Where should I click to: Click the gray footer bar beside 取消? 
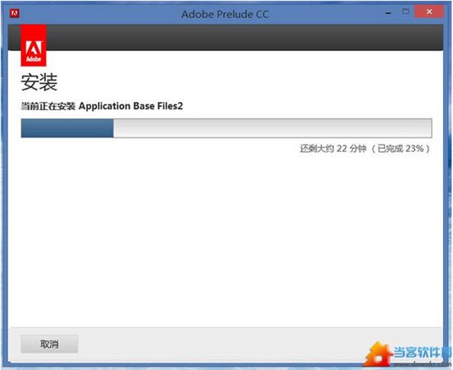pos(220,344)
